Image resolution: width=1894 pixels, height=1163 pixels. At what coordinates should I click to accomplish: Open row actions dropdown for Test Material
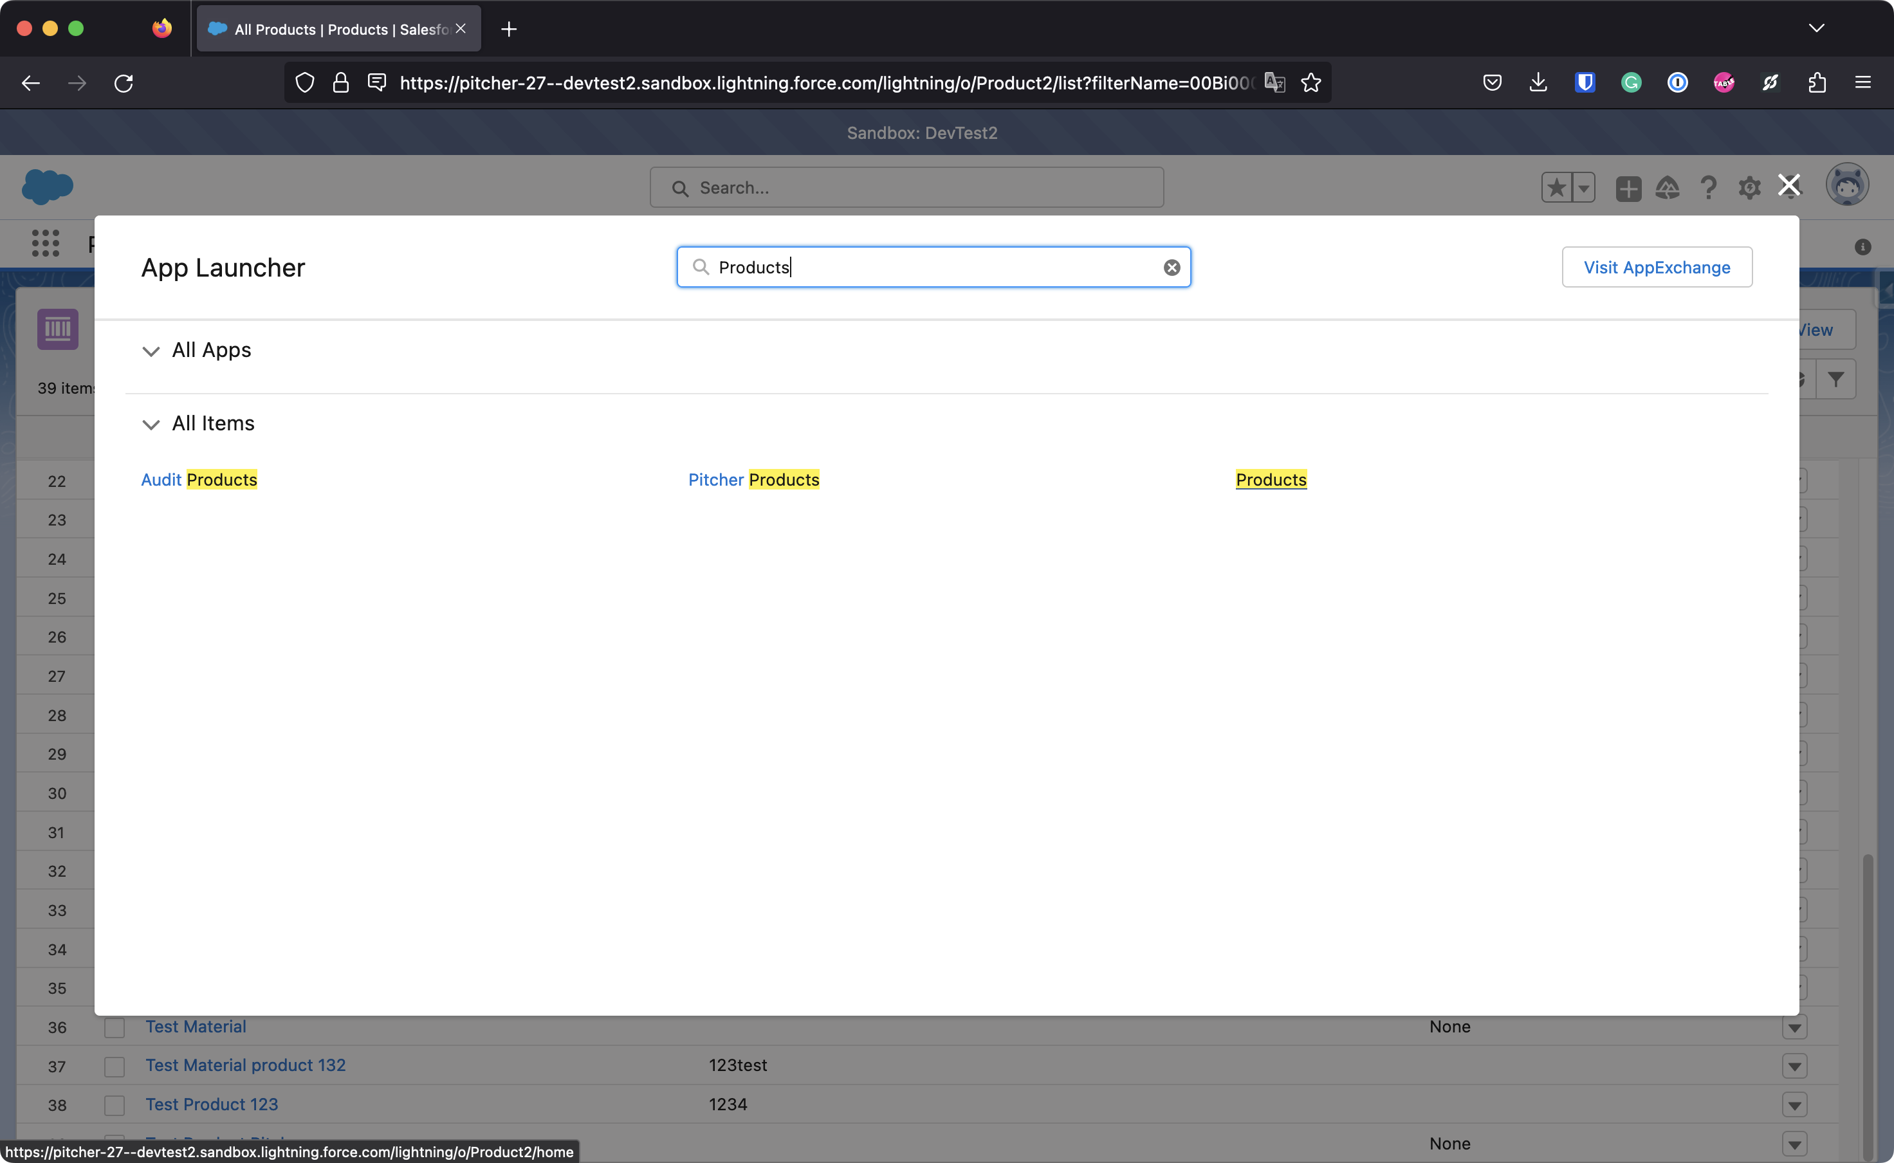click(1794, 1028)
